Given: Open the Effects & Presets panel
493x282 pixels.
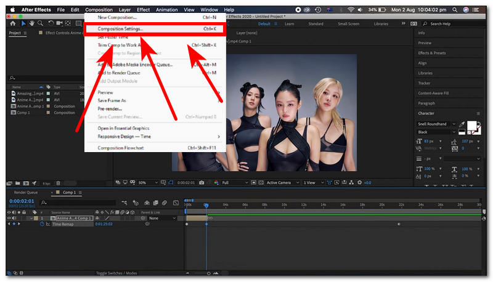Looking at the screenshot, I should (433, 53).
